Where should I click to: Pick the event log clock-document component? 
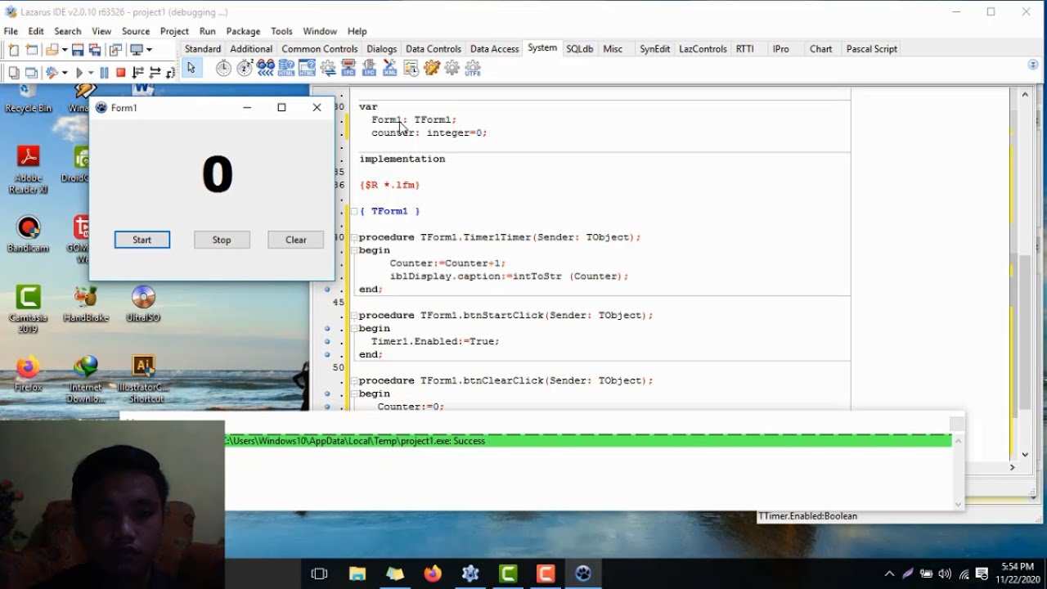tap(411, 69)
